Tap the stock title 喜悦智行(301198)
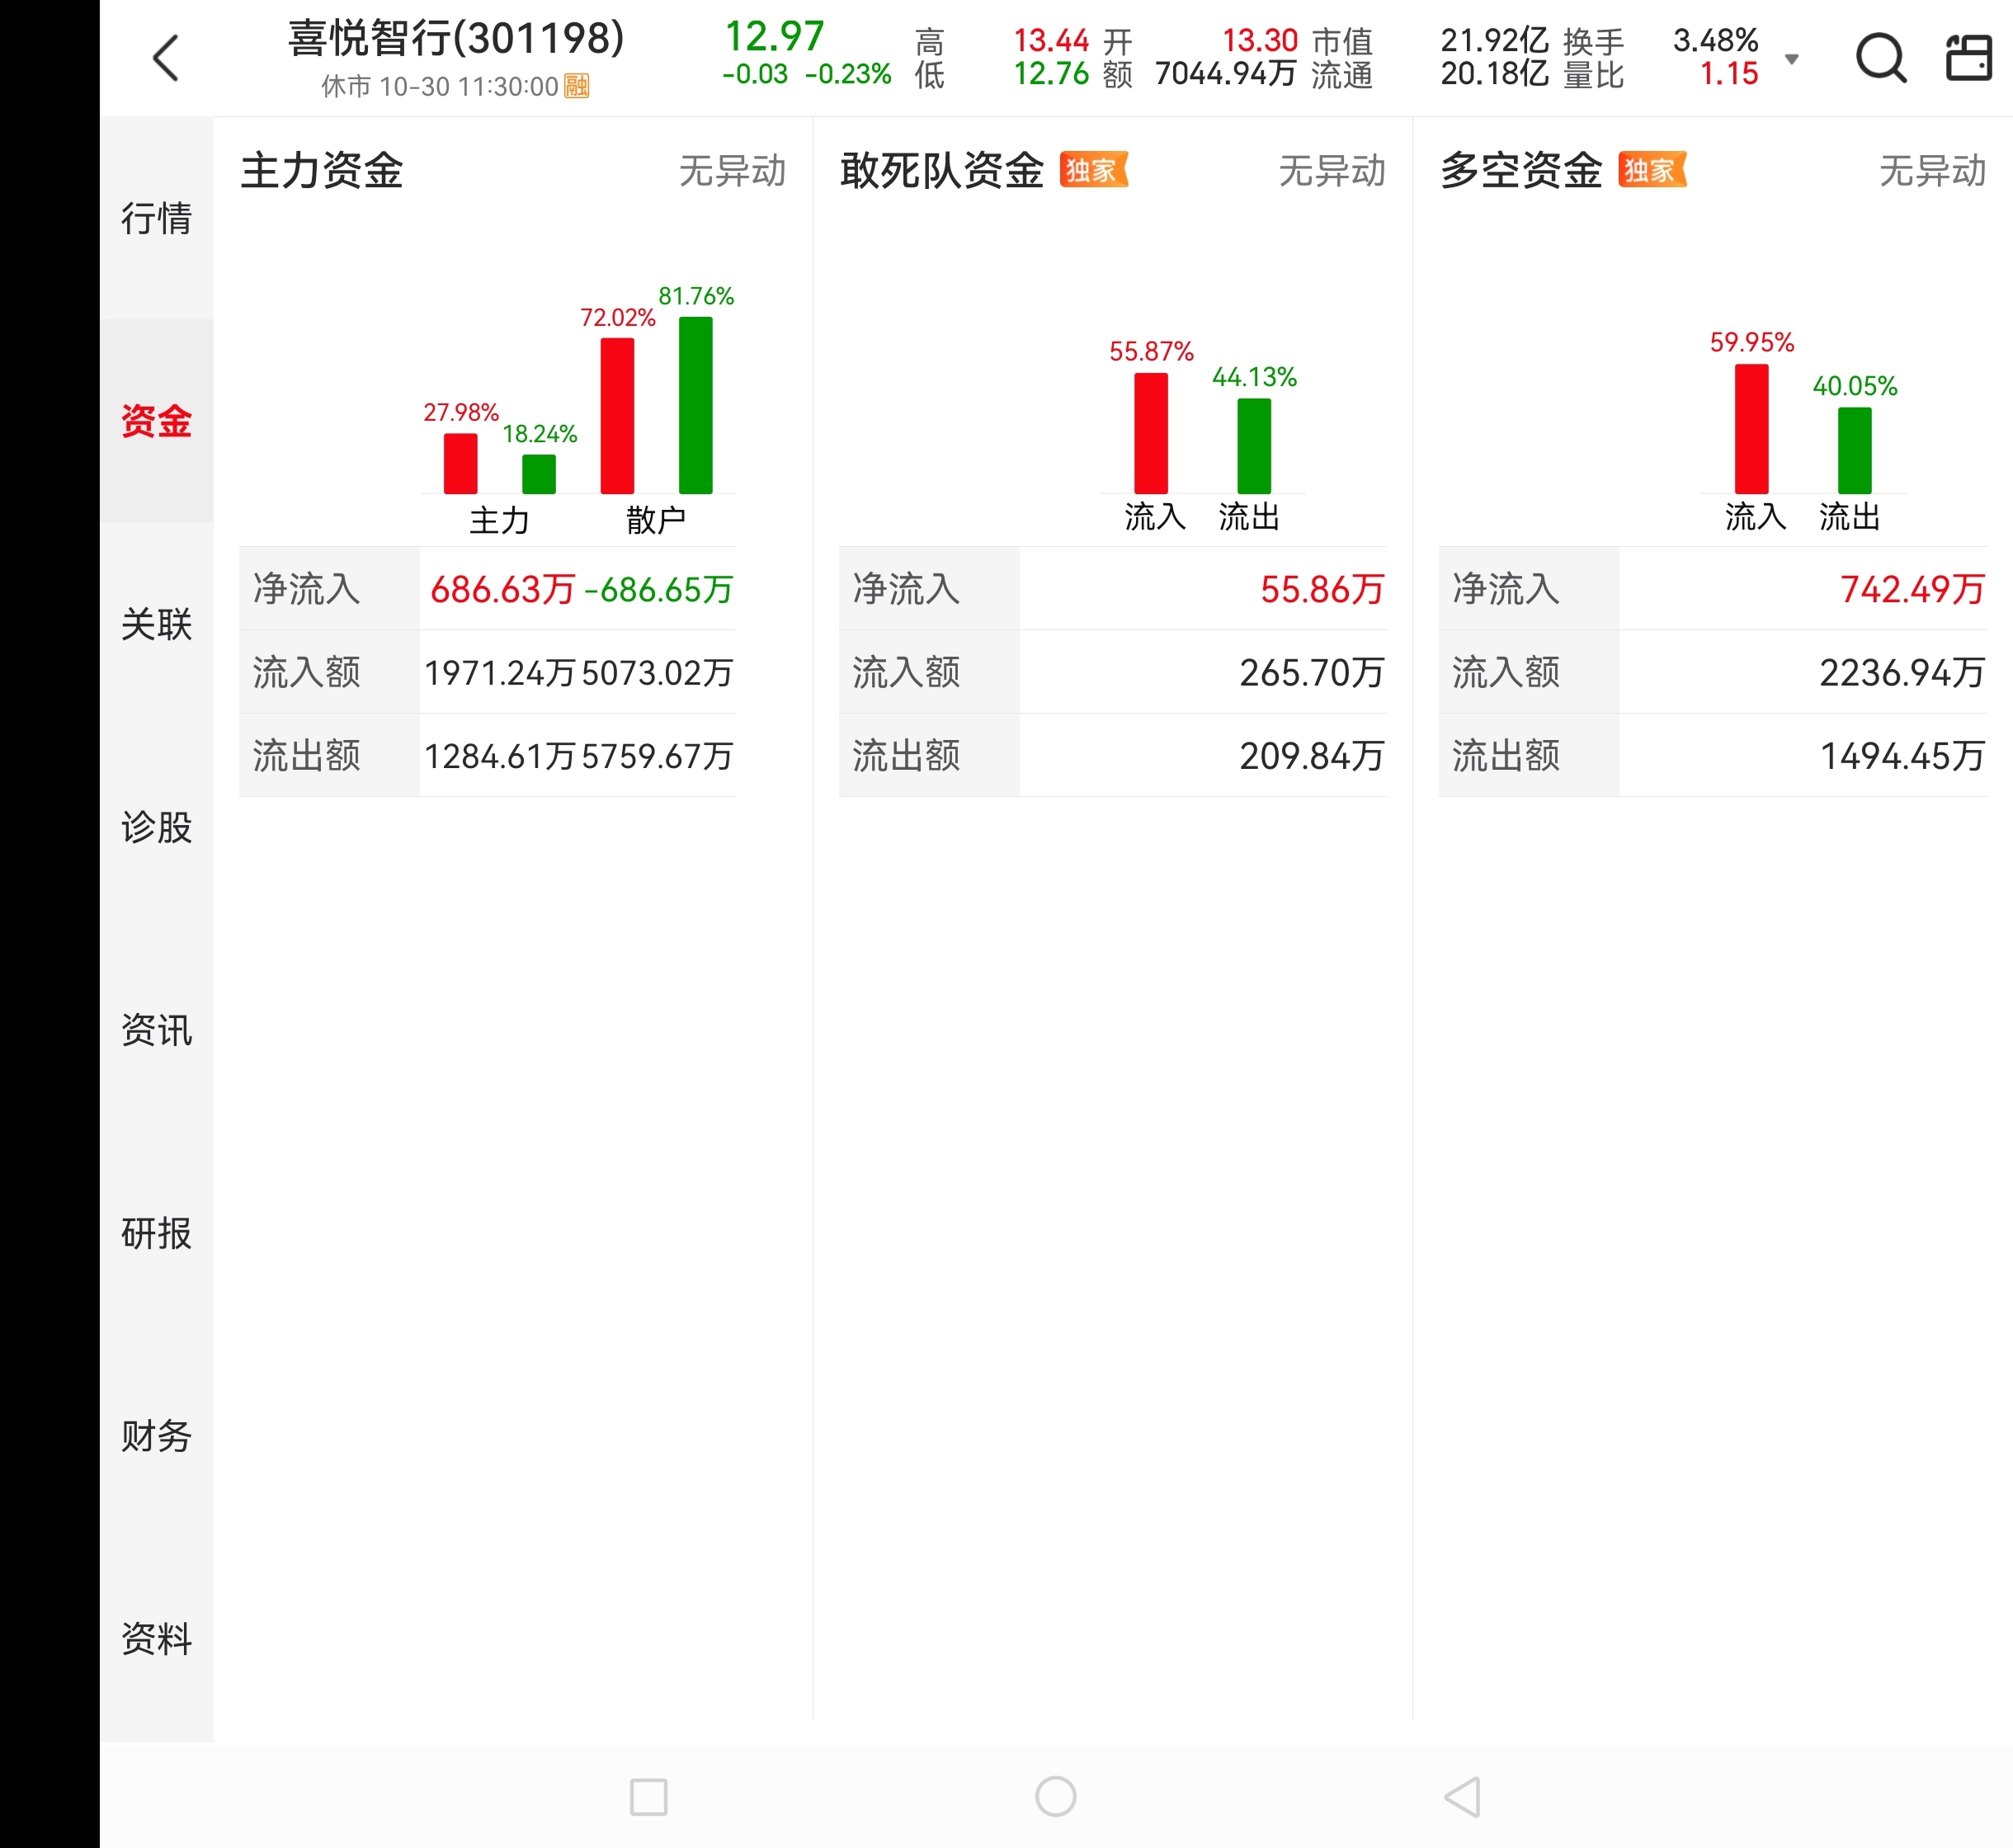 (456, 40)
